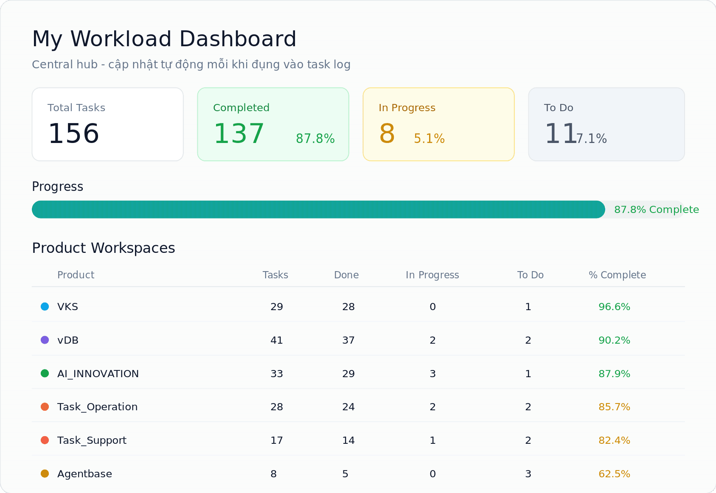Click the teal progress bar fill
The height and width of the screenshot is (493, 716).
[318, 210]
